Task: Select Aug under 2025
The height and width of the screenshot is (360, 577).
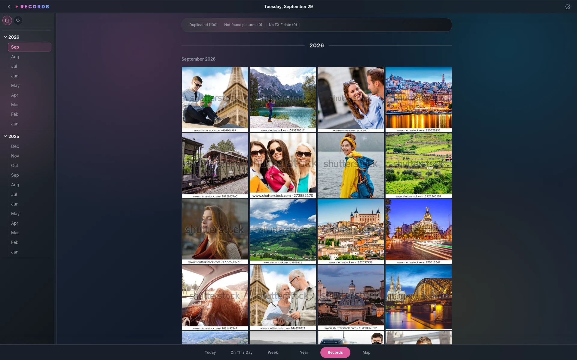Action: point(29,185)
